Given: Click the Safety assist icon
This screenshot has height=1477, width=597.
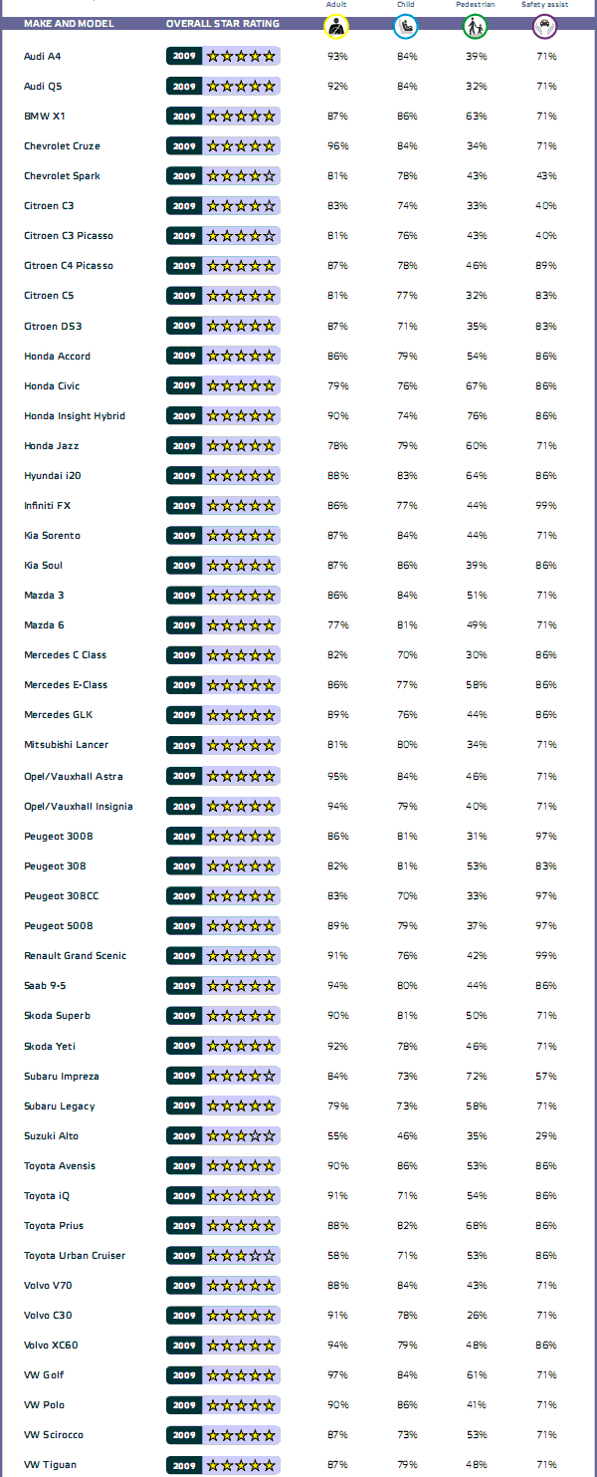Looking at the screenshot, I should pos(545,27).
